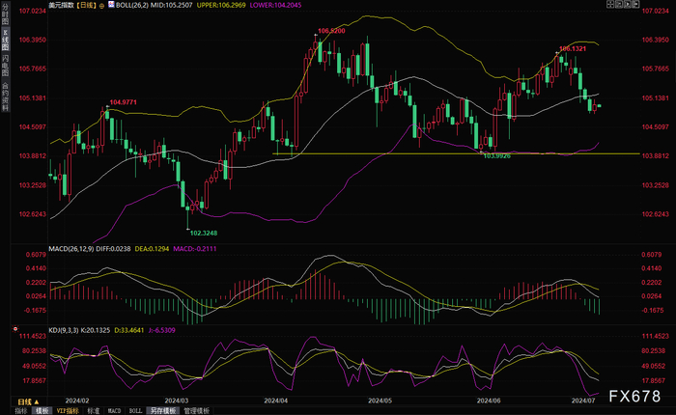Click the right-axis price 105.1381
Screen dimensions: 676x415
pyautogui.click(x=656, y=97)
